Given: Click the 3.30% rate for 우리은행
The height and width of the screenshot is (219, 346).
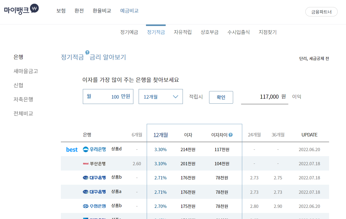Looking at the screenshot, I should 161,150.
